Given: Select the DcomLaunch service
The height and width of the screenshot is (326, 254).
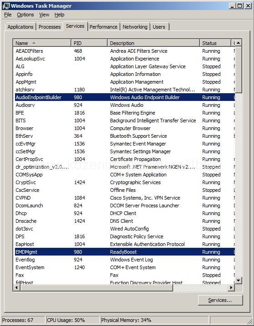Looking at the screenshot, I should pos(125,206).
